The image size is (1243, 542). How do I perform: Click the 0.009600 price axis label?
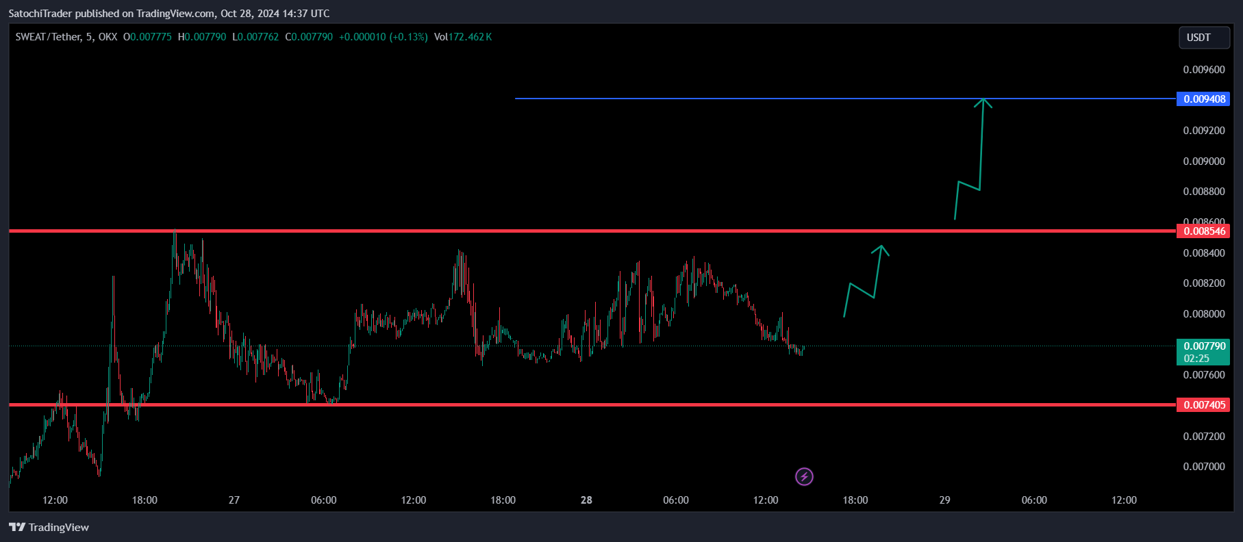coord(1204,70)
